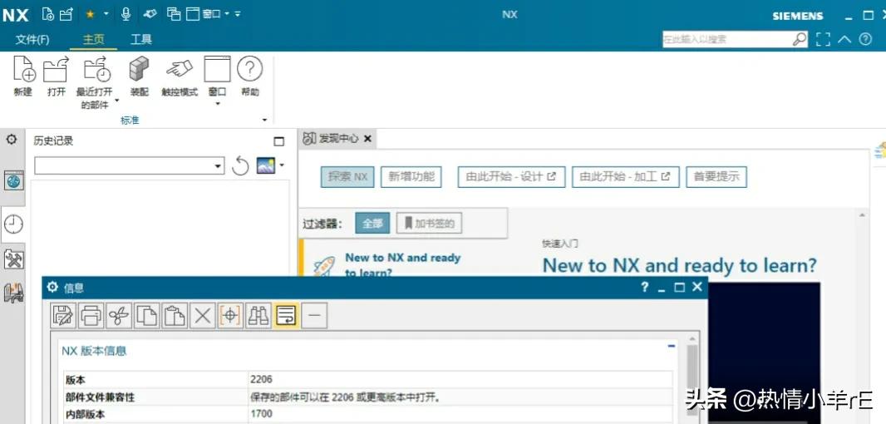Image resolution: width=886 pixels, height=424 pixels.
Task: Click the 首要提示 button
Action: pyautogui.click(x=716, y=176)
